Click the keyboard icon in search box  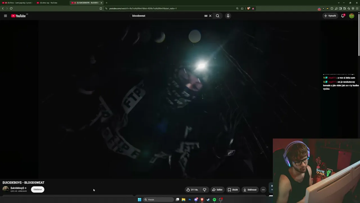tap(206, 16)
